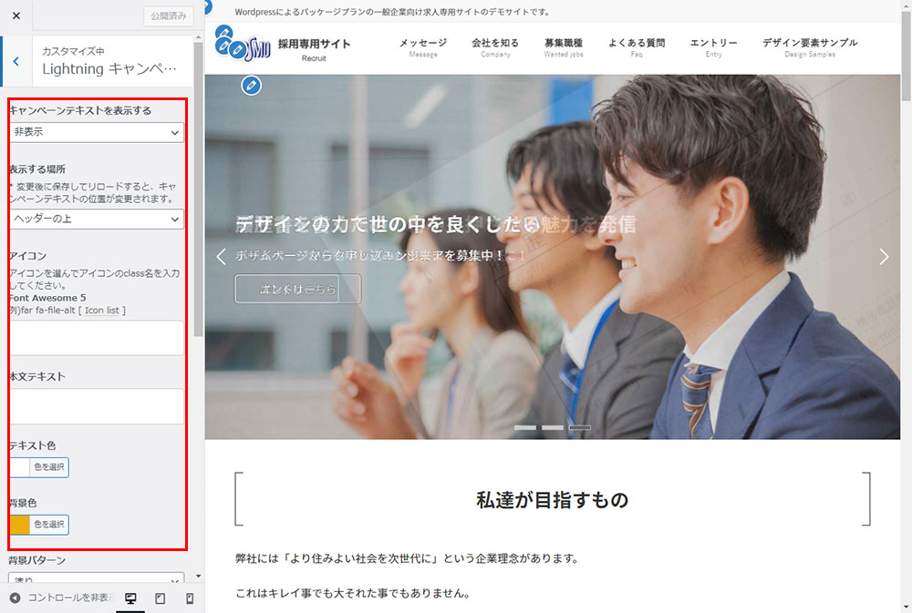Click the edit pencil icon above the slider
This screenshot has width=912, height=613.
click(252, 86)
